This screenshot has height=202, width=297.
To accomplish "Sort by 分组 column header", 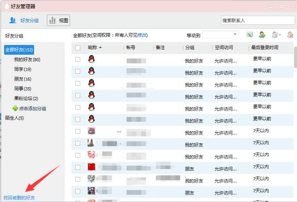I will [x=190, y=47].
